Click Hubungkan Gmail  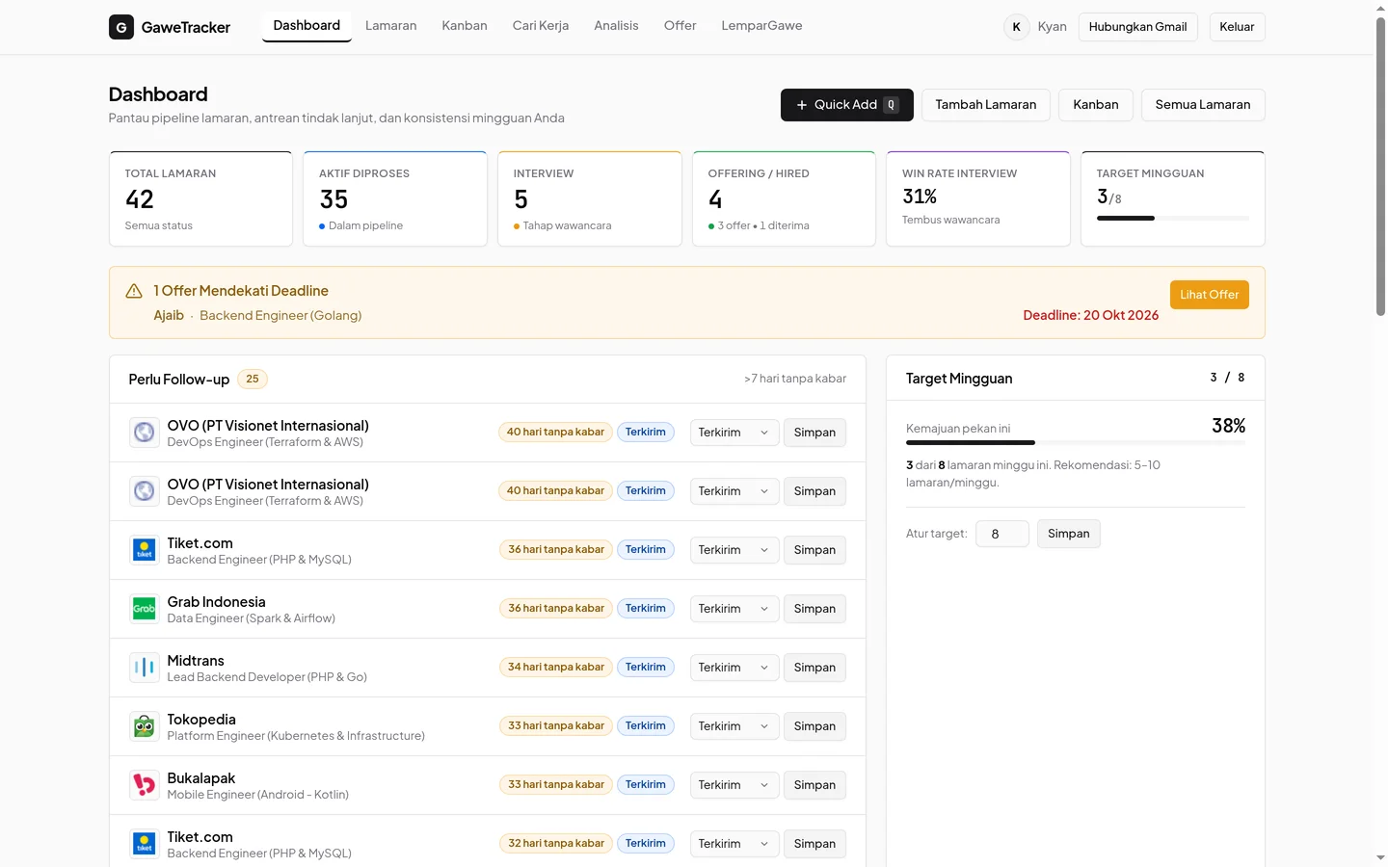(1137, 27)
